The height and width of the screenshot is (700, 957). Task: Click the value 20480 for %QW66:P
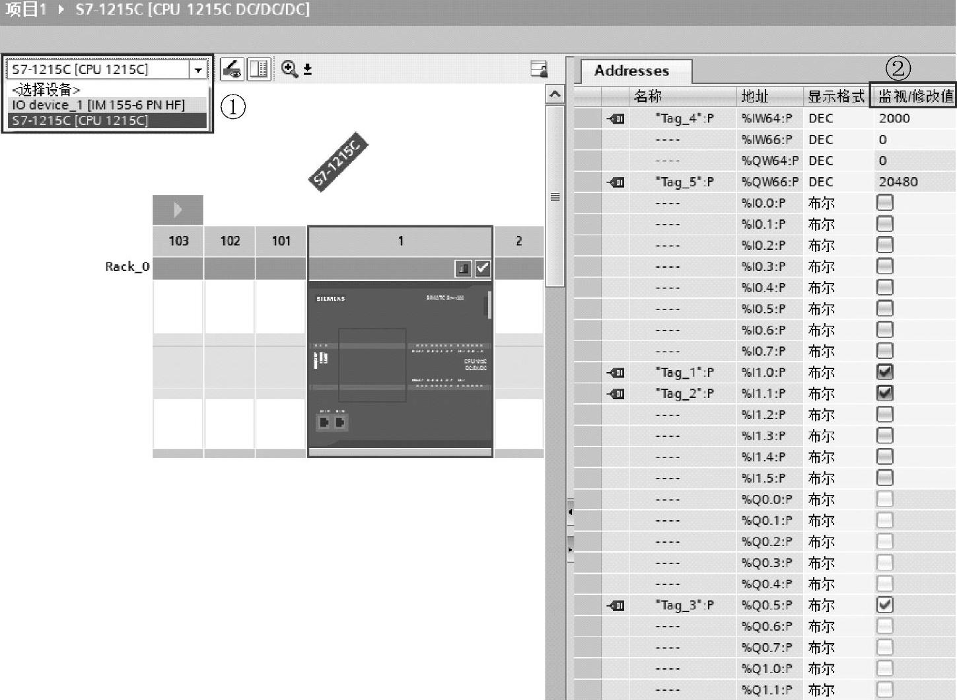898,182
